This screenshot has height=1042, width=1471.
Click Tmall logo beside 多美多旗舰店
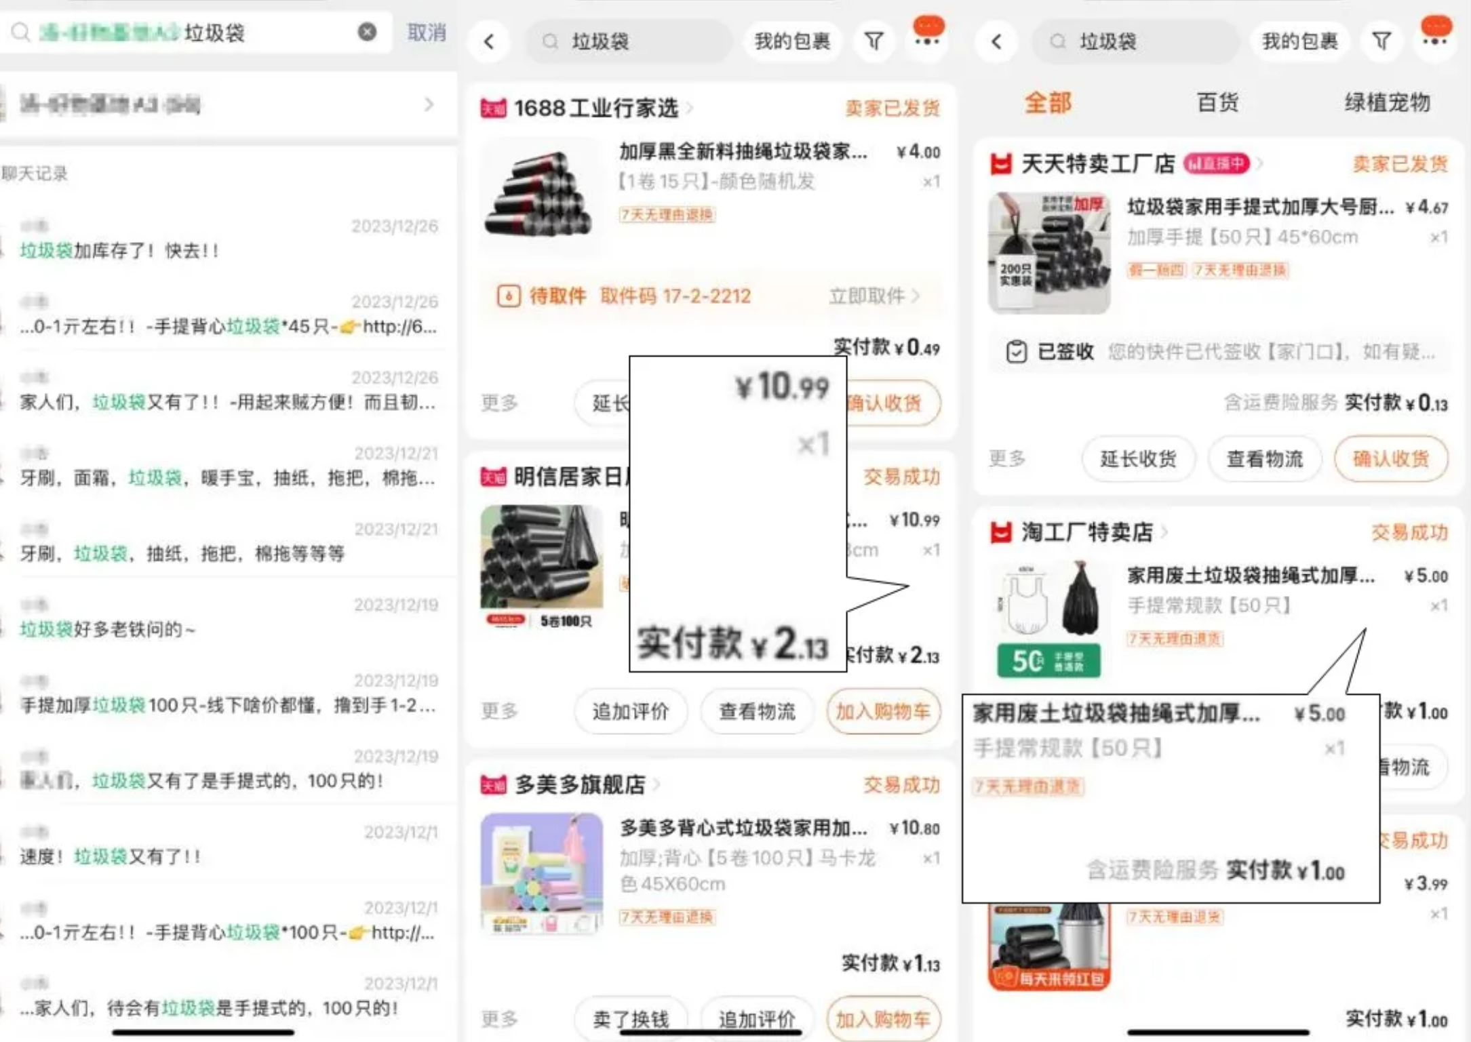pyautogui.click(x=493, y=784)
